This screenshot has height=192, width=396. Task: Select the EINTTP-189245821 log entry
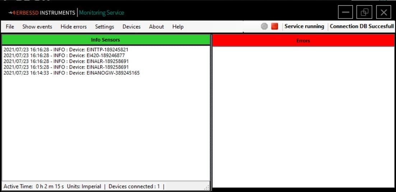(66, 50)
